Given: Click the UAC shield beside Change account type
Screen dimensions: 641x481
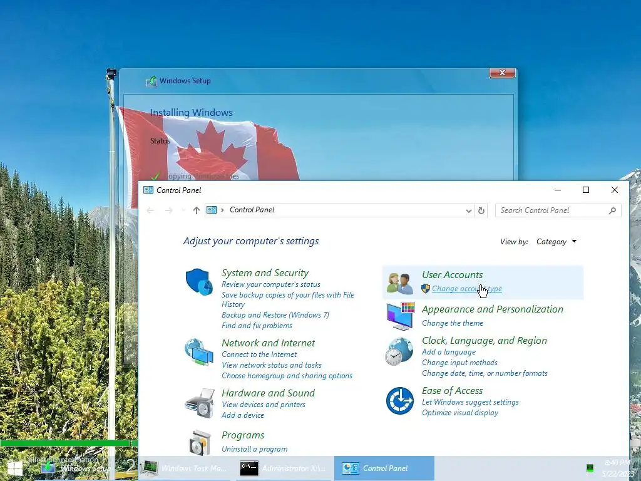Looking at the screenshot, I should click(426, 289).
